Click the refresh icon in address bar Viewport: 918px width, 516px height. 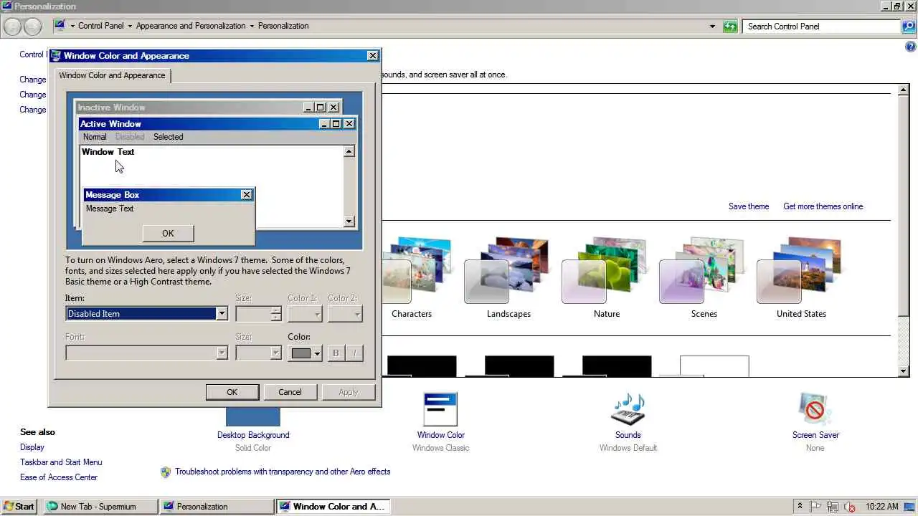(x=730, y=27)
